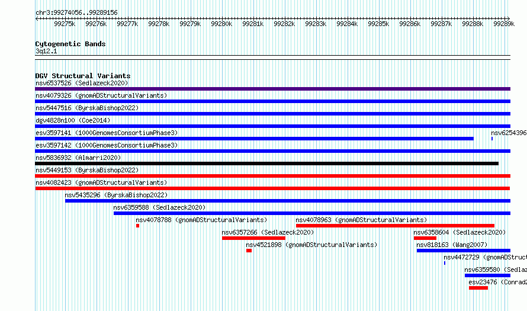Open nsv5449153 (ByrskaBishop2022) label
The width and height of the screenshot is (527, 311).
(87, 170)
